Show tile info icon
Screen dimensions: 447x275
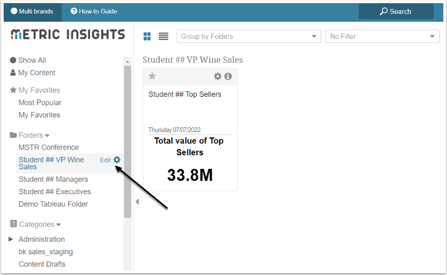pos(228,76)
